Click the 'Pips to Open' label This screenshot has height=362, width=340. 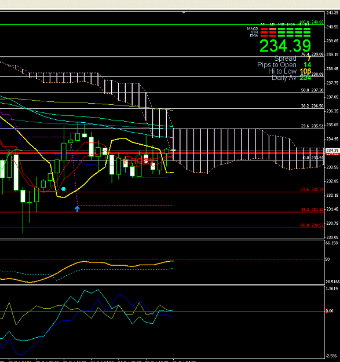coord(277,65)
